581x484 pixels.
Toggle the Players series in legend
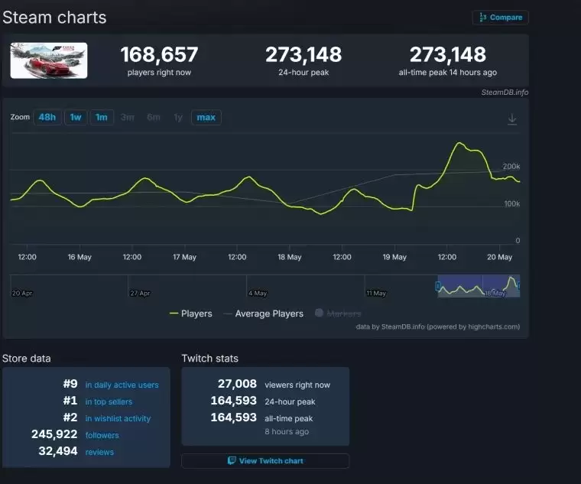191,313
